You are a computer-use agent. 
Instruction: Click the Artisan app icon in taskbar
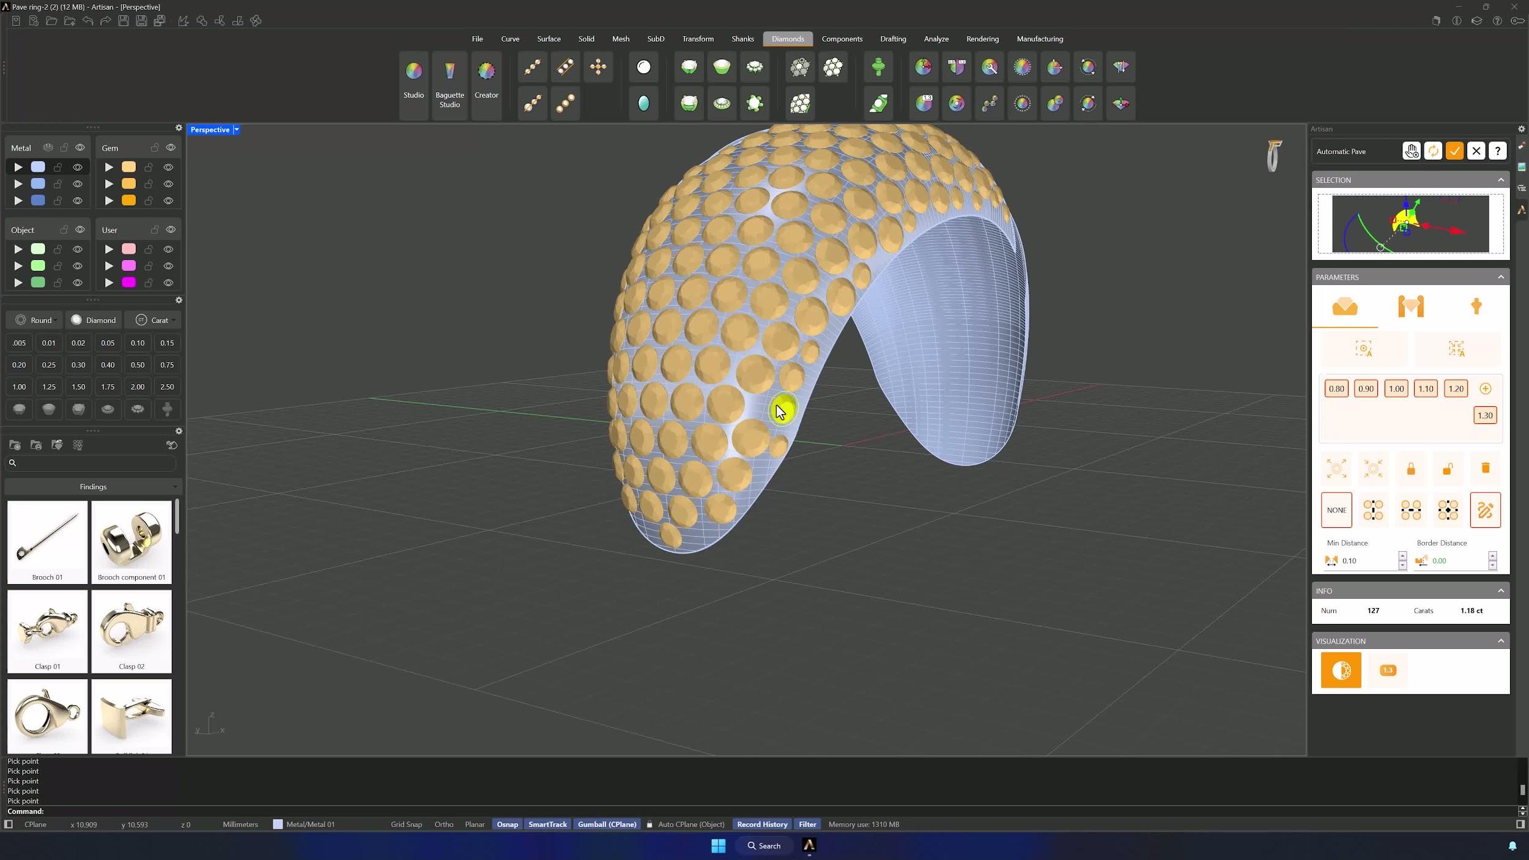click(809, 845)
